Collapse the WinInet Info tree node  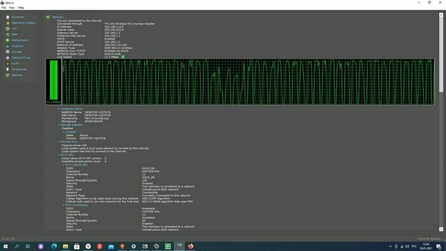59,142
